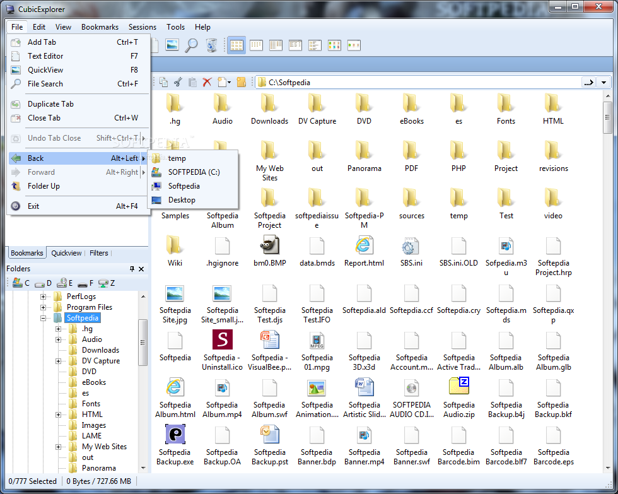Select drive D in Folders panel
This screenshot has width=618, height=494.
coord(44,283)
